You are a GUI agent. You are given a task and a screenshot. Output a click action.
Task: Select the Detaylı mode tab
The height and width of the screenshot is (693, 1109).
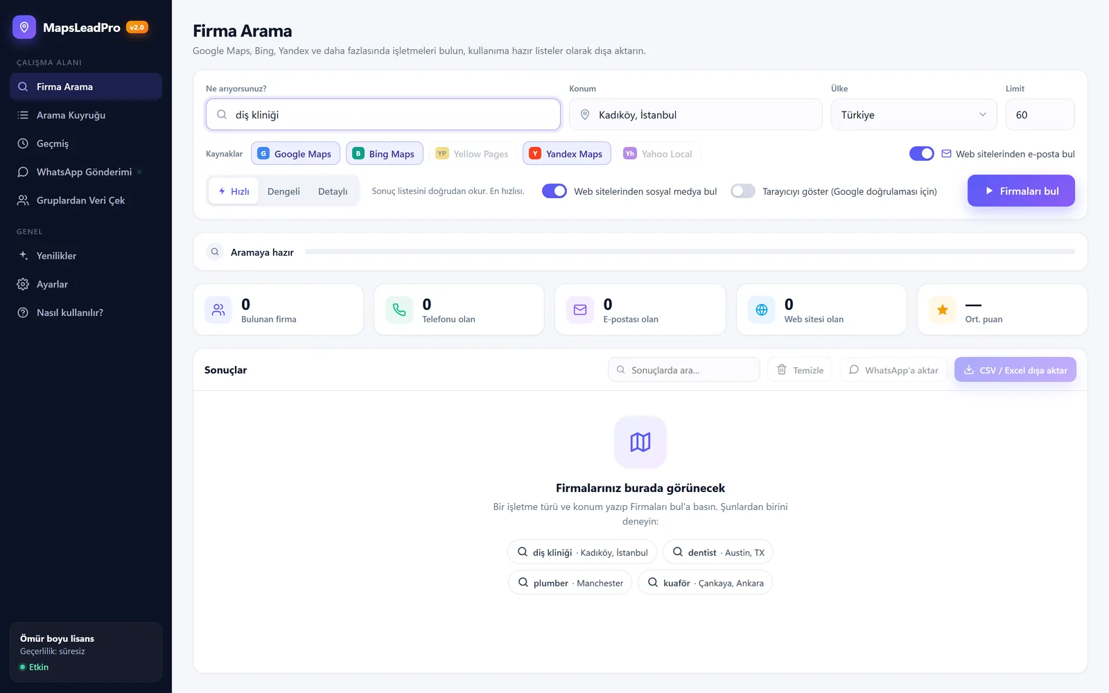click(333, 191)
